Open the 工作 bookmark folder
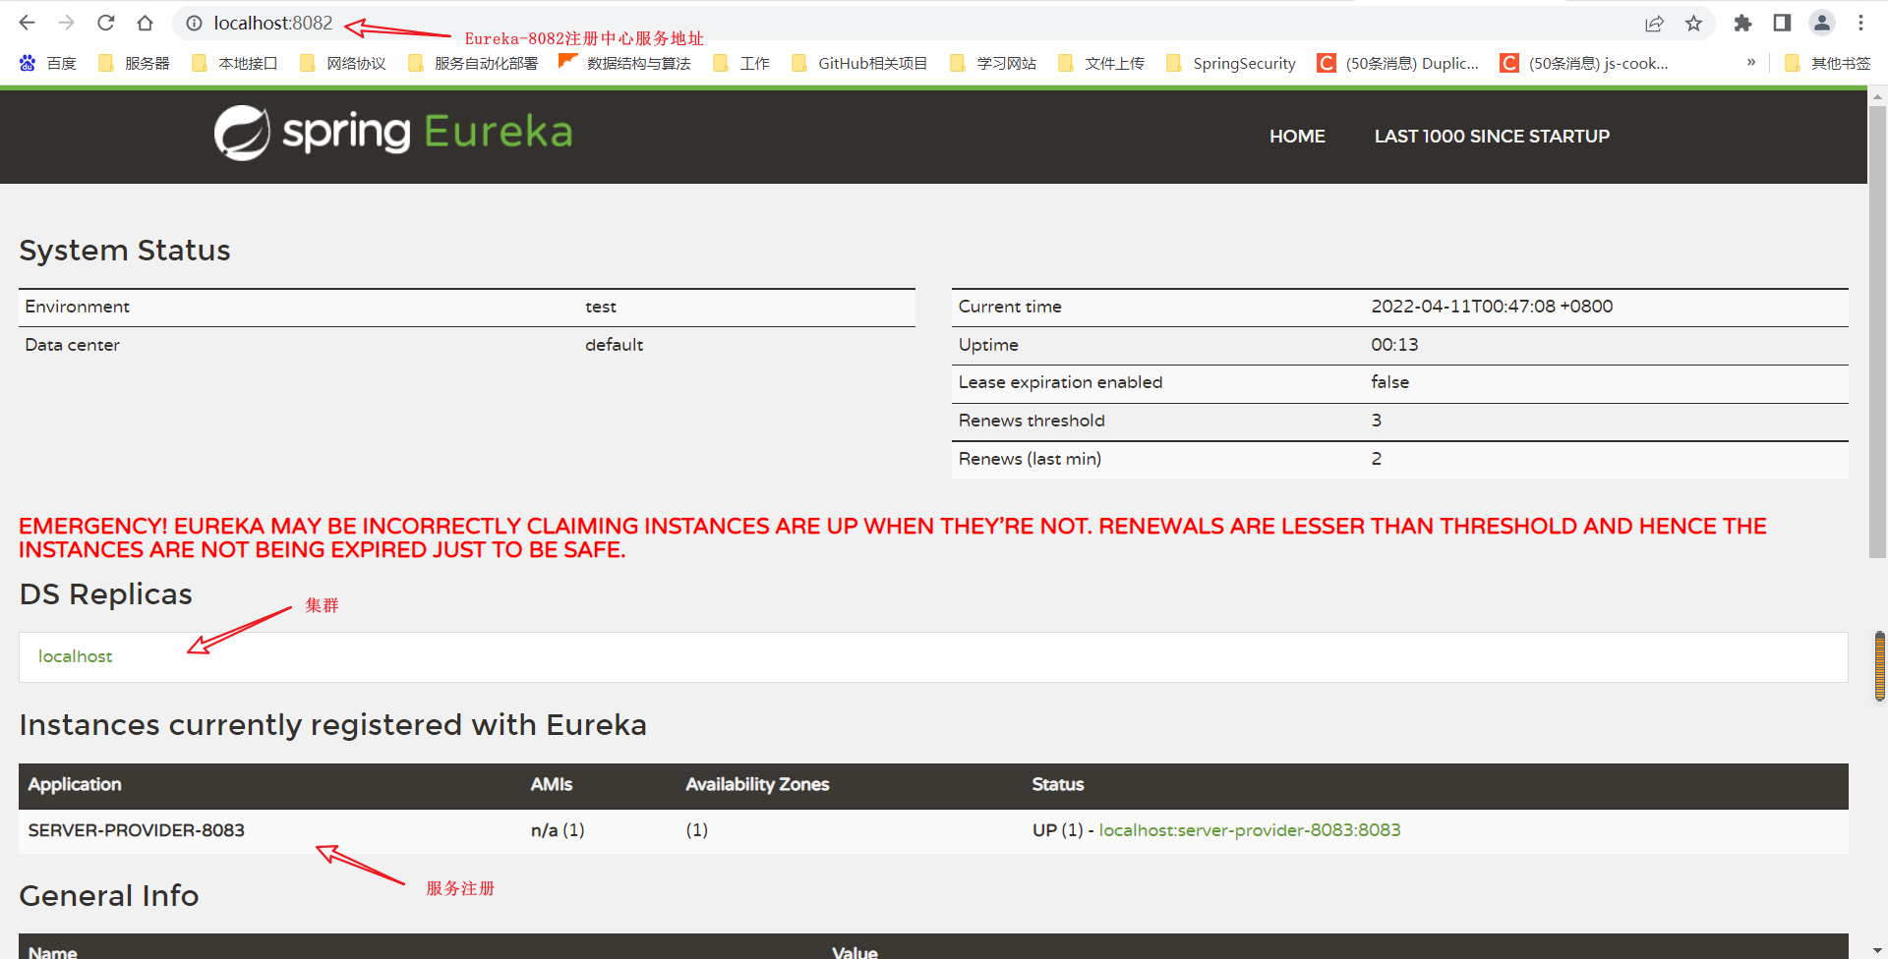The image size is (1888, 959). point(741,63)
